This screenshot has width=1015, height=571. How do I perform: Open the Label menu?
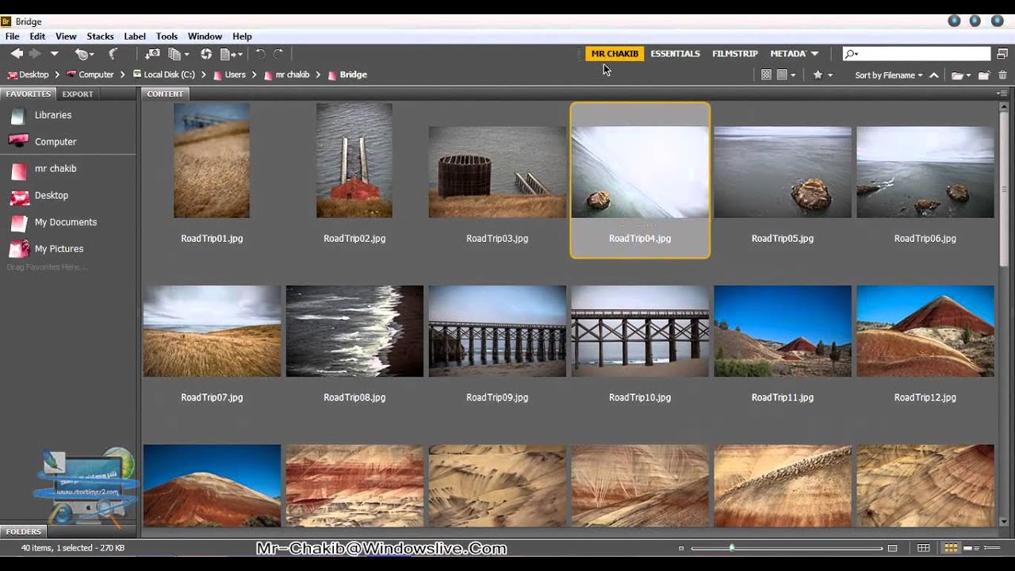(135, 36)
